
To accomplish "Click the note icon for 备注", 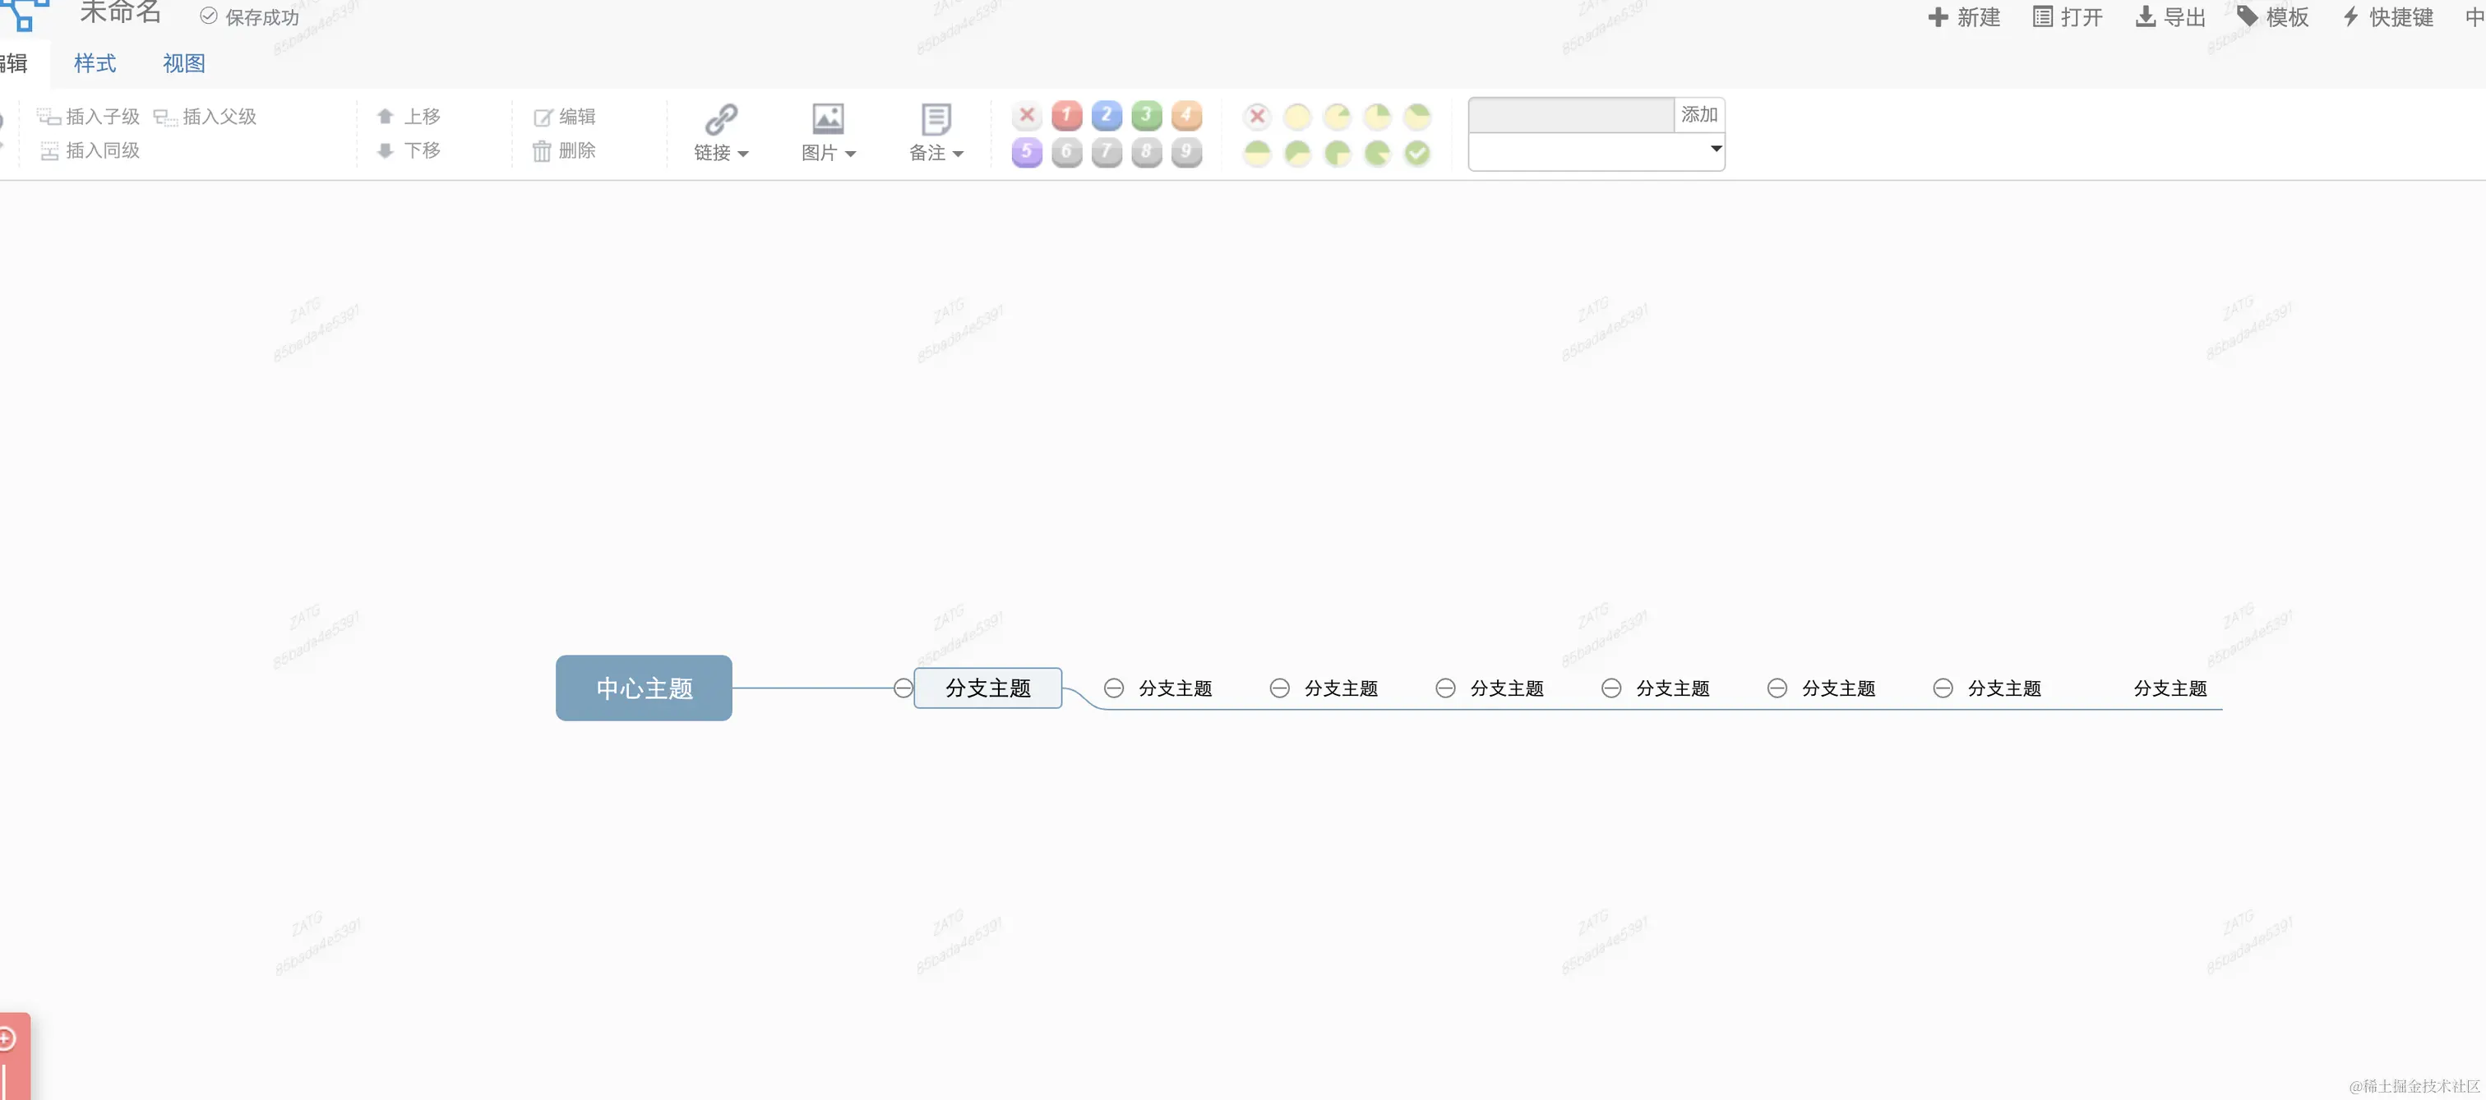I will [x=936, y=120].
